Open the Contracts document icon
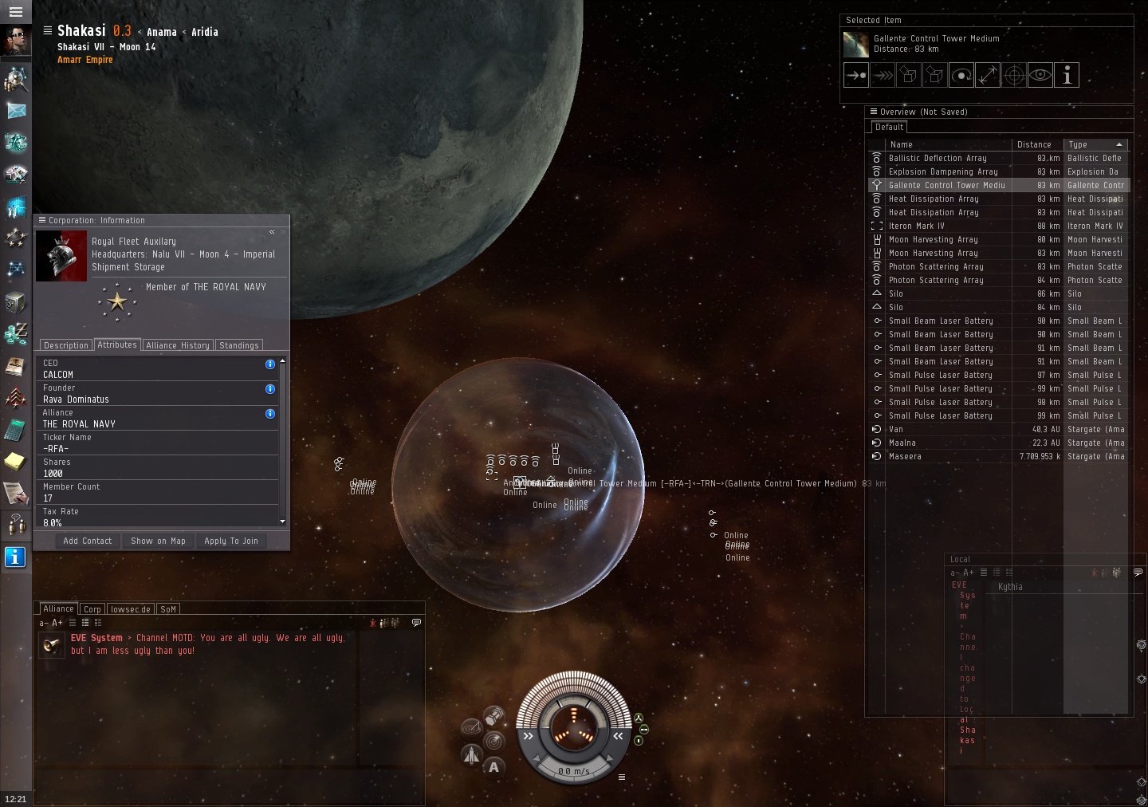 pyautogui.click(x=16, y=493)
